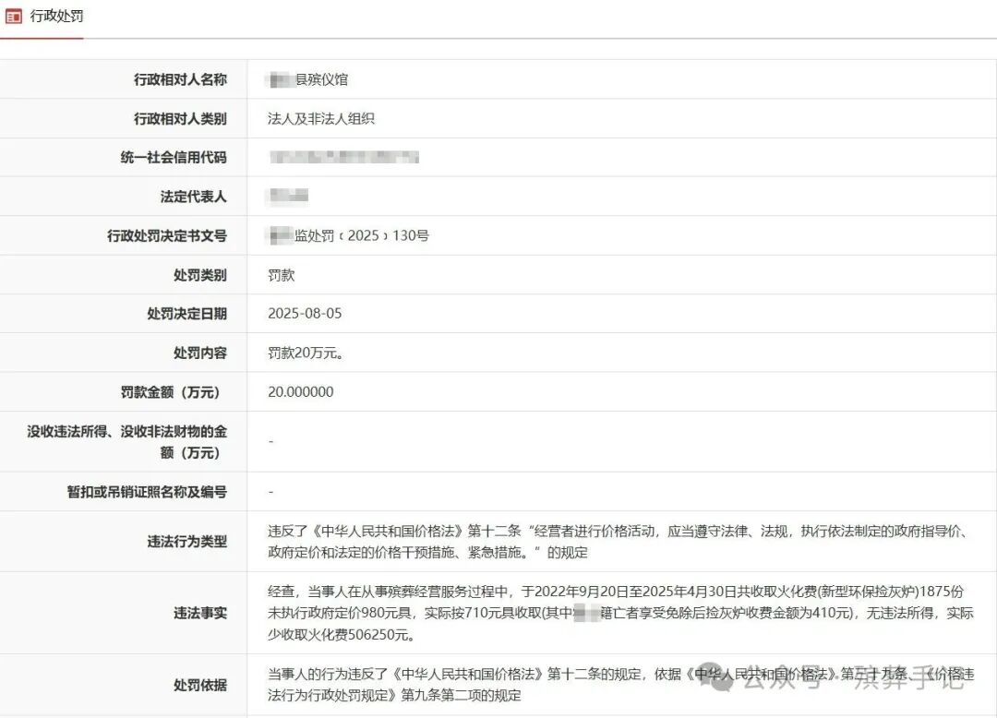The height and width of the screenshot is (718, 997).
Task: Click the penalty date 2025-08-05
Action: click(x=305, y=314)
